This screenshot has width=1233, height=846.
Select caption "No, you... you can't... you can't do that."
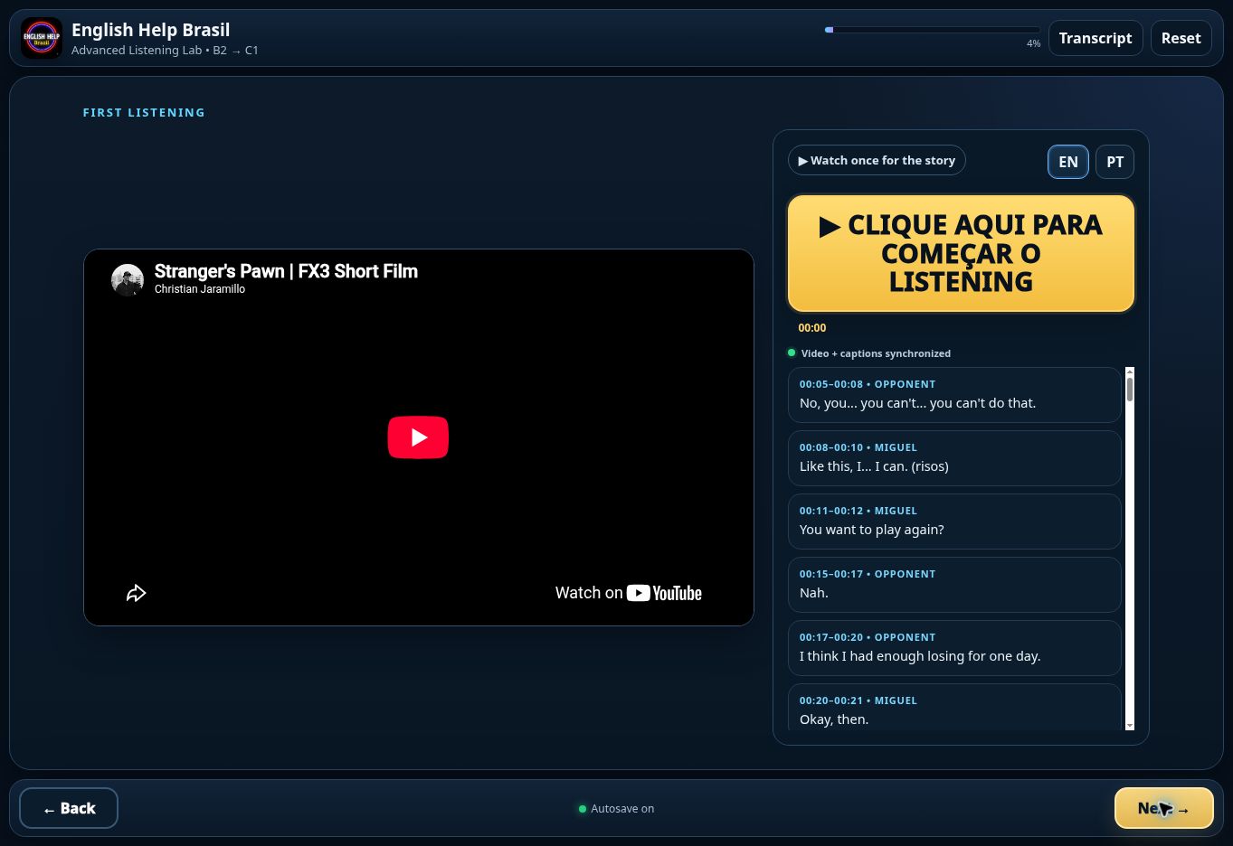point(954,395)
